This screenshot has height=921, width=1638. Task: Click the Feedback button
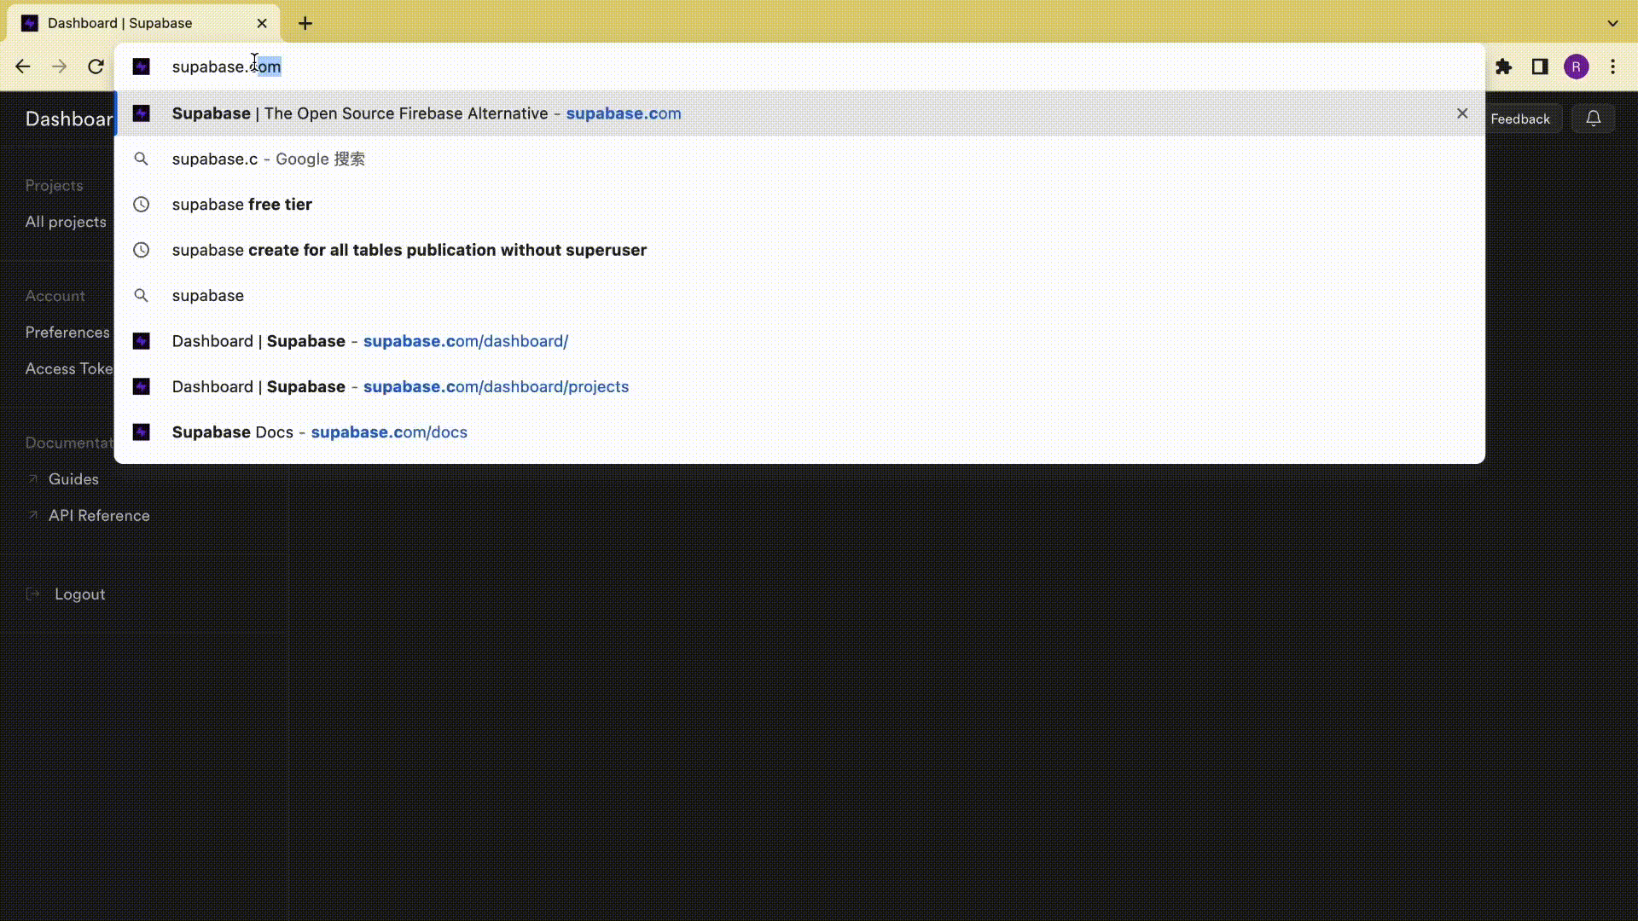[1520, 119]
